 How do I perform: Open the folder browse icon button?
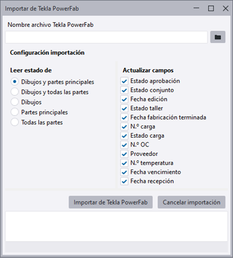point(218,37)
